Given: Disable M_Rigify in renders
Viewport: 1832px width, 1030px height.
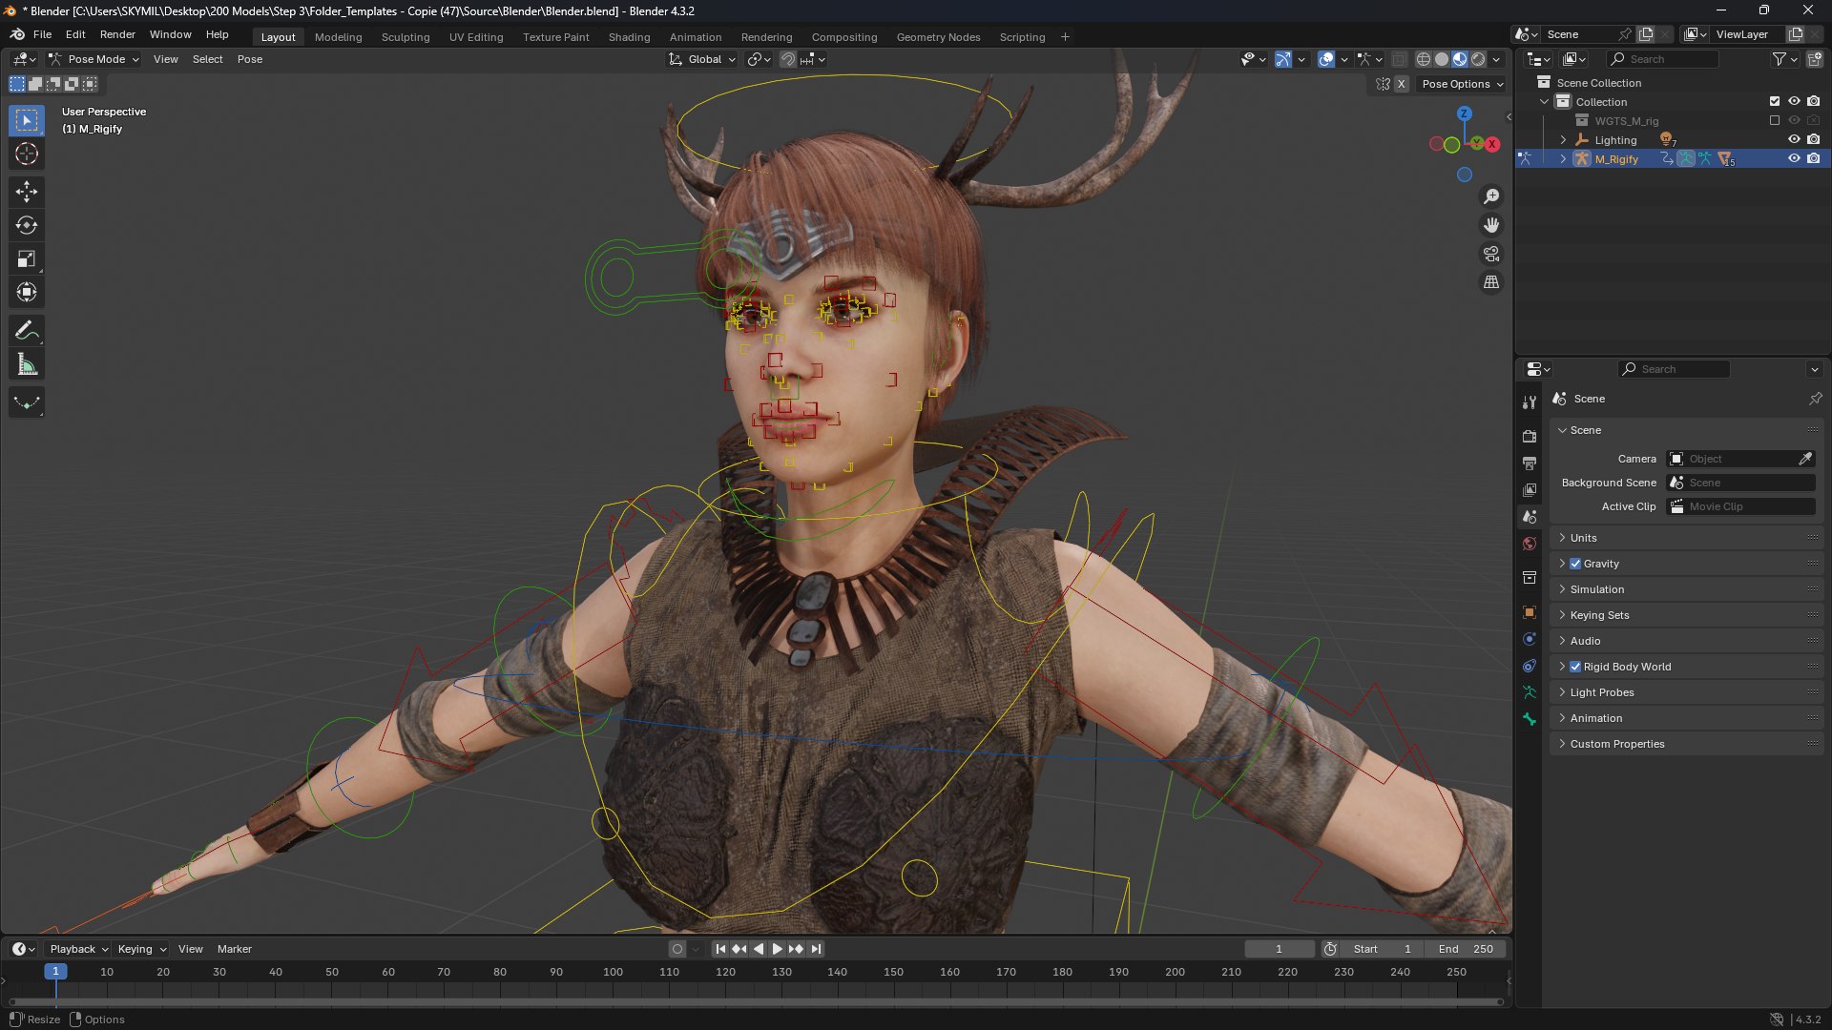Looking at the screenshot, I should click(x=1813, y=158).
